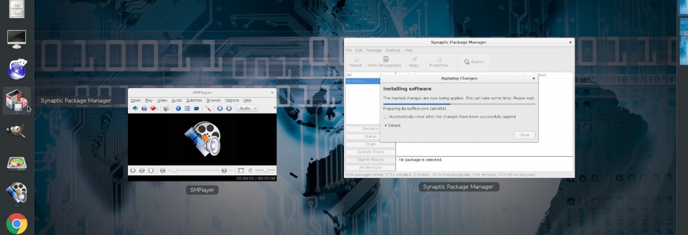Click the pause button in SMPlayer
Viewport: 688px width, 235px height.
point(142,171)
